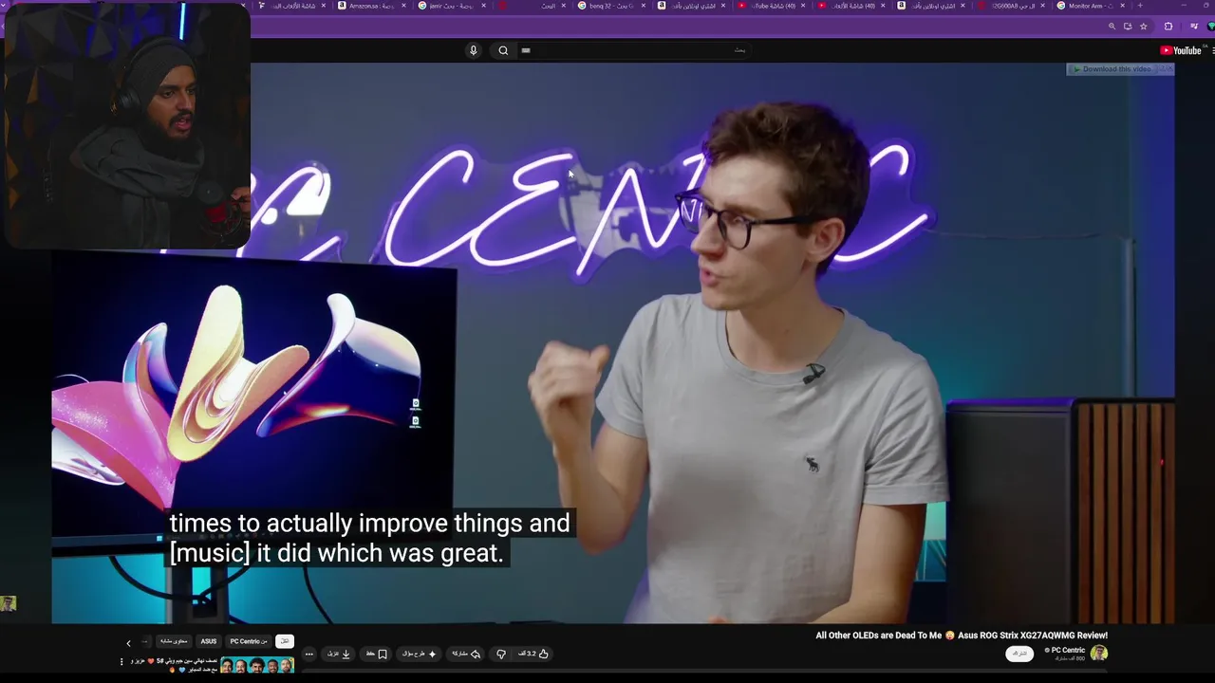Click the video title text
The width and height of the screenshot is (1215, 683).
pos(962,636)
